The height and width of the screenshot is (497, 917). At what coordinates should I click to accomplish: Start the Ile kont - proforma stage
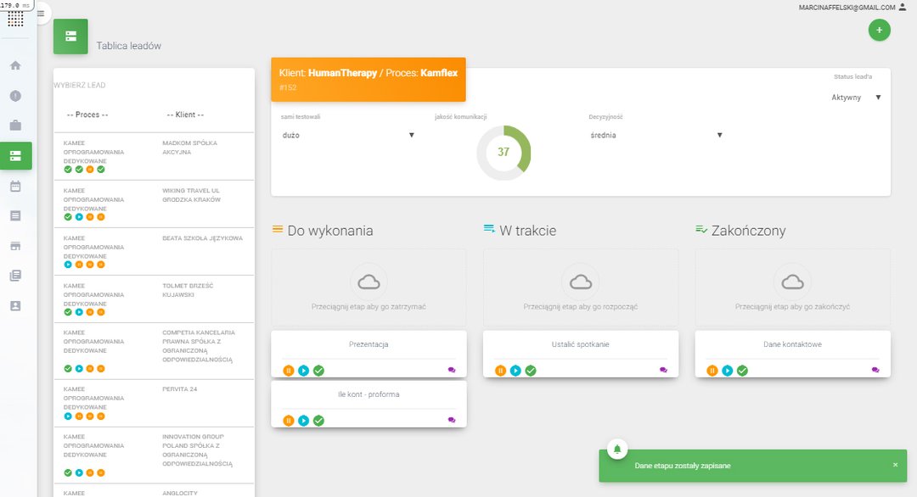coord(303,421)
